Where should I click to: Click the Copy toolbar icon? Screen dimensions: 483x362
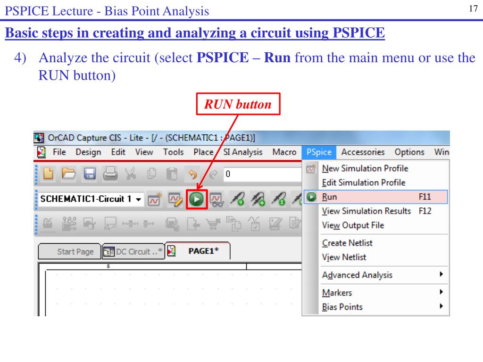[x=151, y=174]
